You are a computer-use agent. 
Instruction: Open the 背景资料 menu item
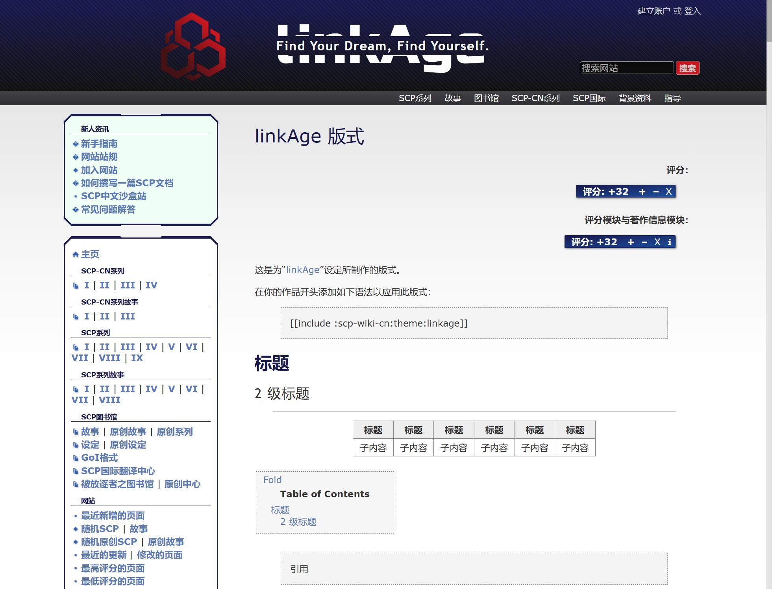(635, 98)
